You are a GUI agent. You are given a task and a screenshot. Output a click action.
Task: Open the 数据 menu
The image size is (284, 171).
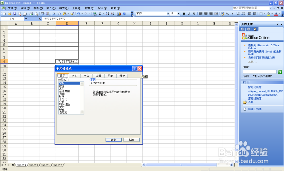pos(89,8)
